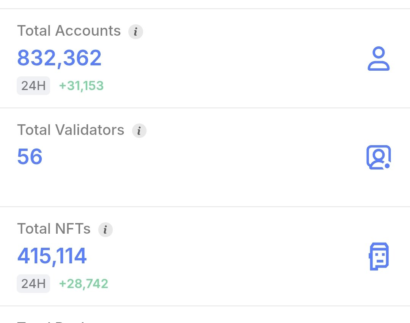Click the 415,114 NFTs value

coord(52,256)
